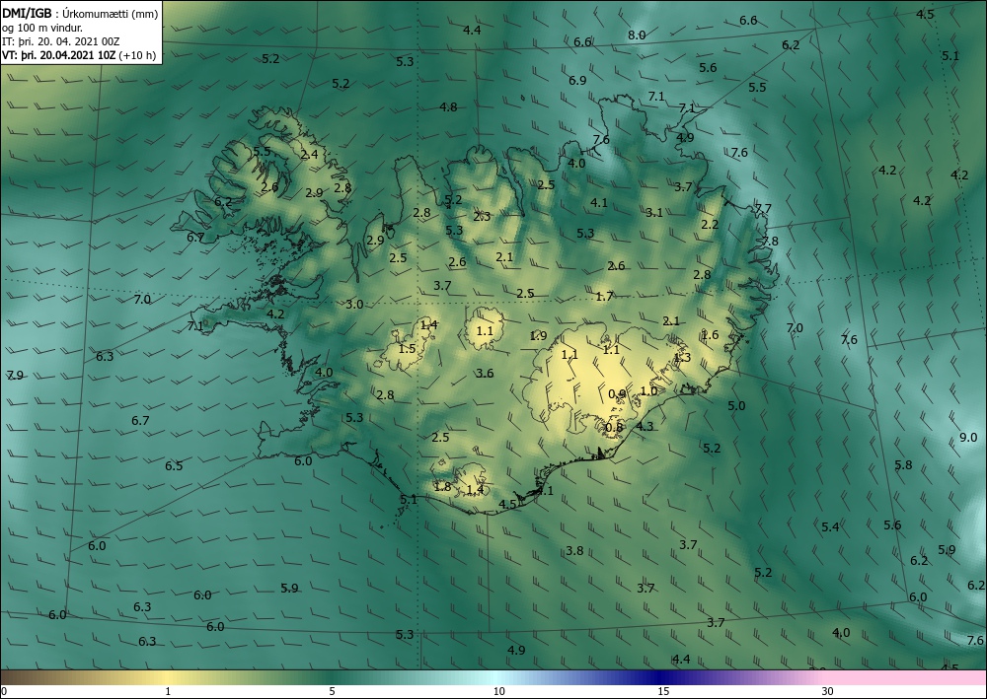Screen dimensions: 987x699
Task: Click the 0.8 value on the map
Action: [613, 428]
